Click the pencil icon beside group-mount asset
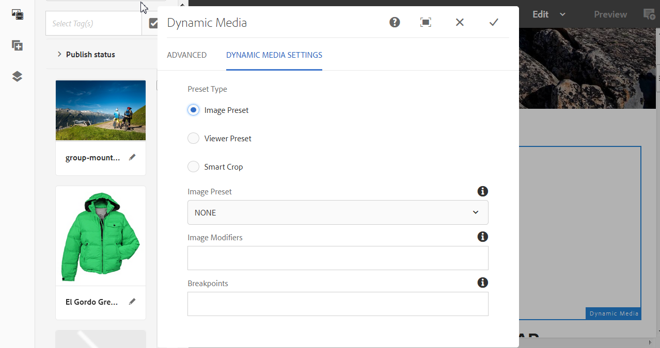The image size is (660, 348). (x=132, y=157)
